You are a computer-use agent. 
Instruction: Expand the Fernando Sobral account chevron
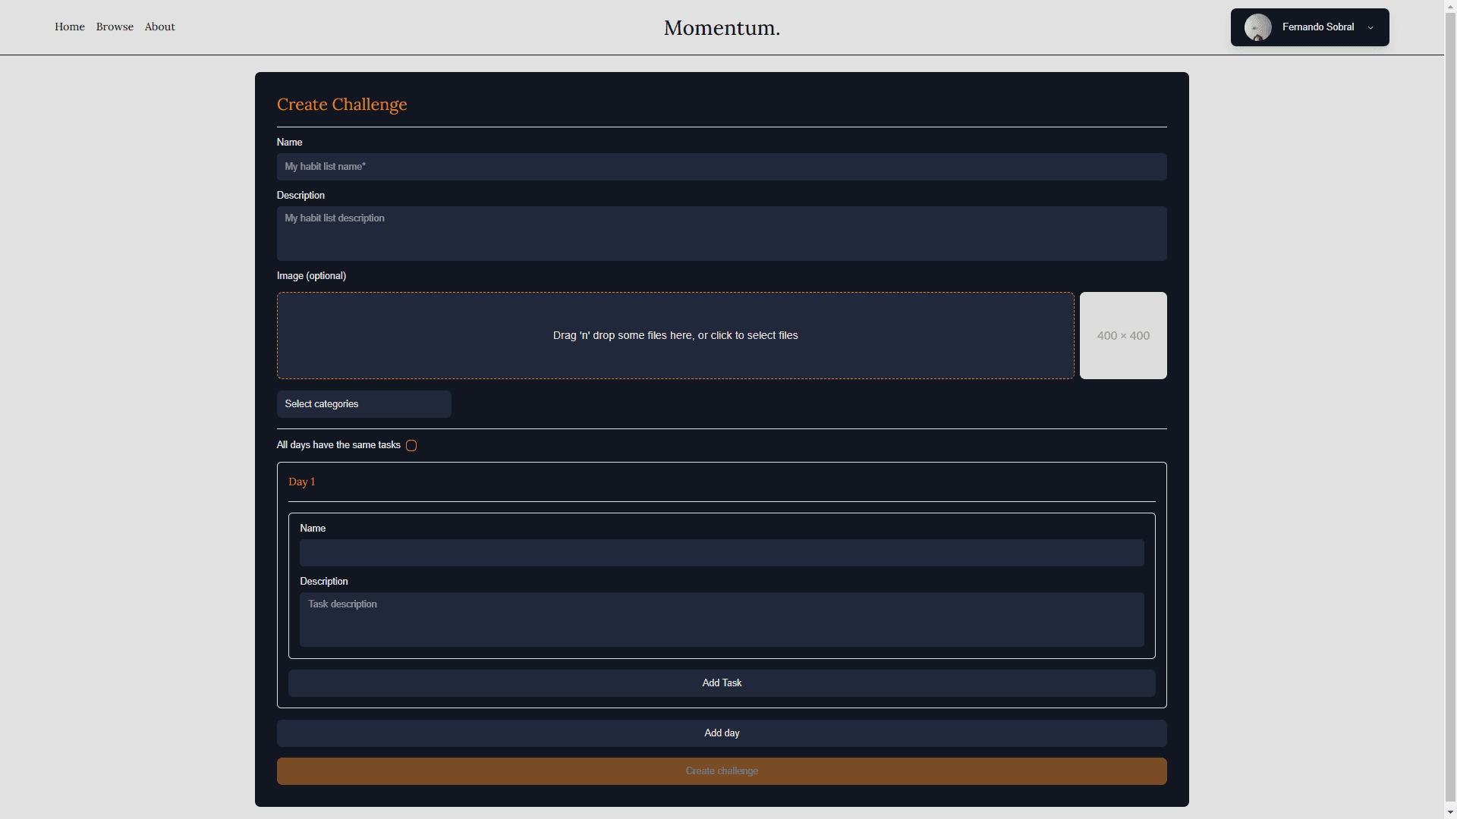[x=1370, y=28]
